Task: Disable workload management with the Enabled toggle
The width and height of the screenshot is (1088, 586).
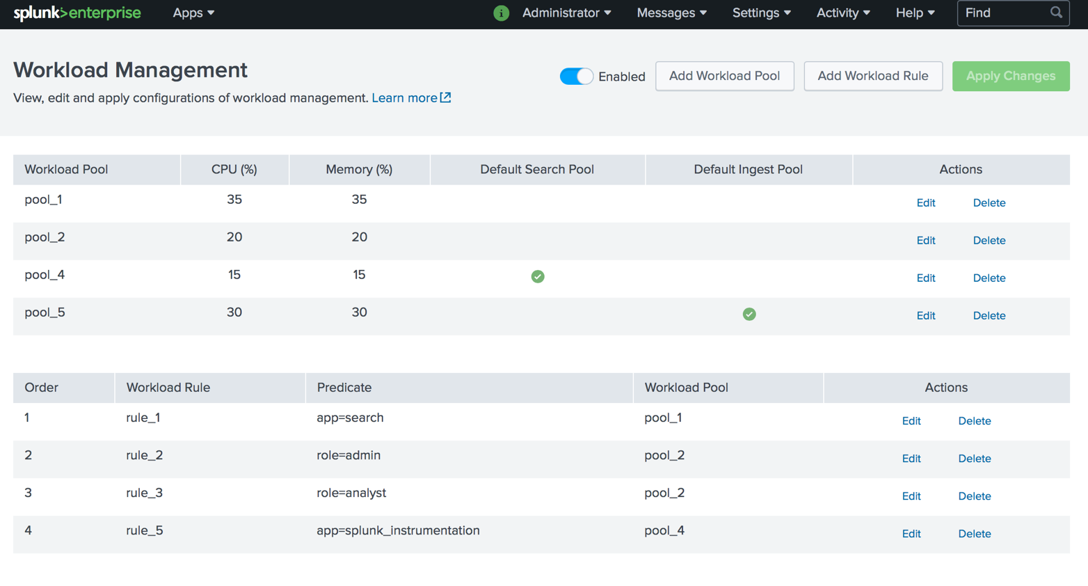Action: (576, 77)
